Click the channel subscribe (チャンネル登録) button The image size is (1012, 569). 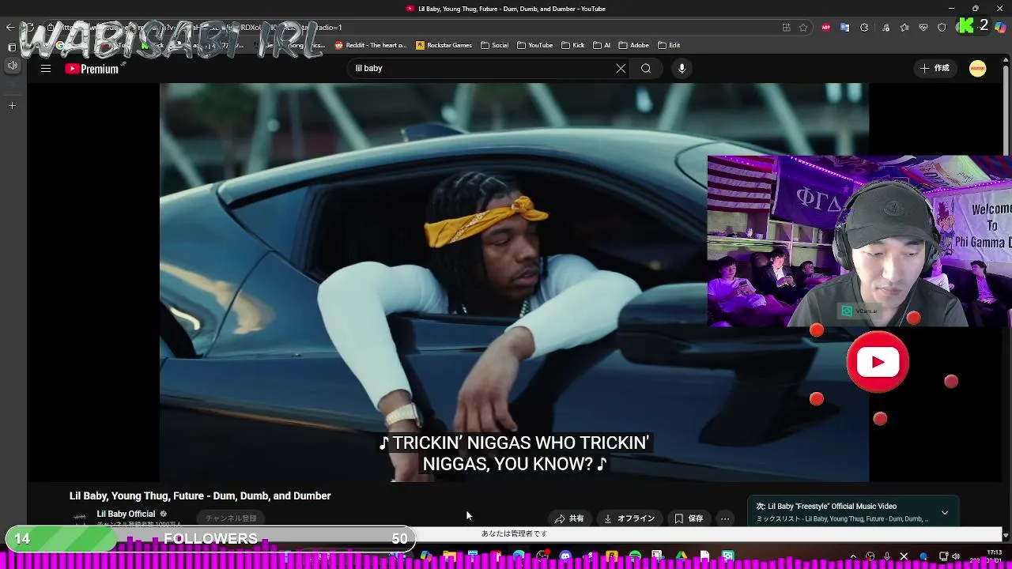(x=231, y=518)
